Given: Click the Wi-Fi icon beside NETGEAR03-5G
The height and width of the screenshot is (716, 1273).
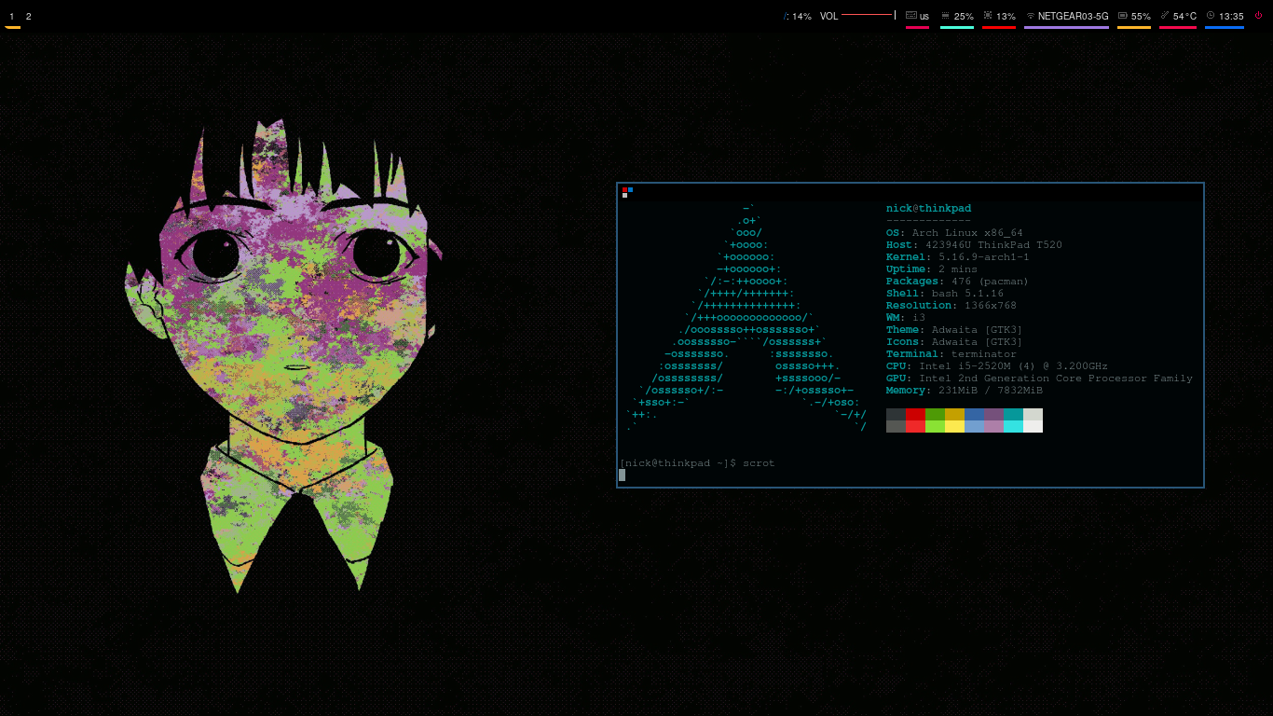Looking at the screenshot, I should [1031, 16].
